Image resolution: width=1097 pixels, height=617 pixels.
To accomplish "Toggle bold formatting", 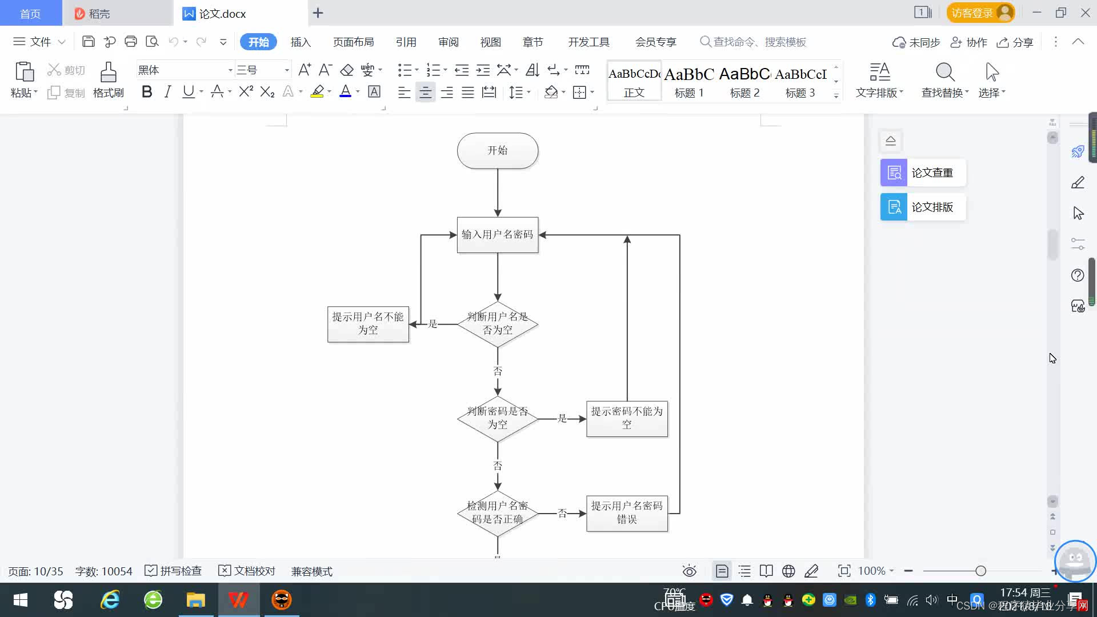I will coord(147,92).
